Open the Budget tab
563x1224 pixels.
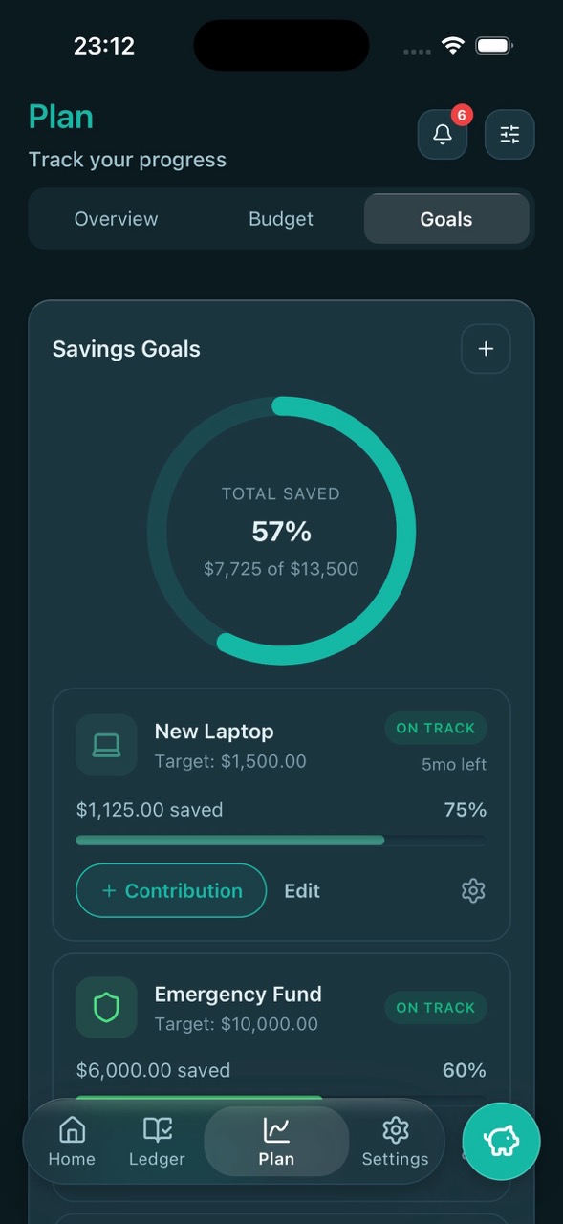pyautogui.click(x=281, y=218)
